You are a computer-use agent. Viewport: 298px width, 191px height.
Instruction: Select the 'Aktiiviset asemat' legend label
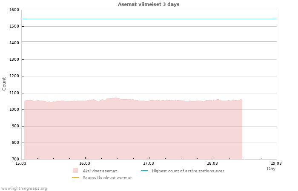click(x=100, y=171)
